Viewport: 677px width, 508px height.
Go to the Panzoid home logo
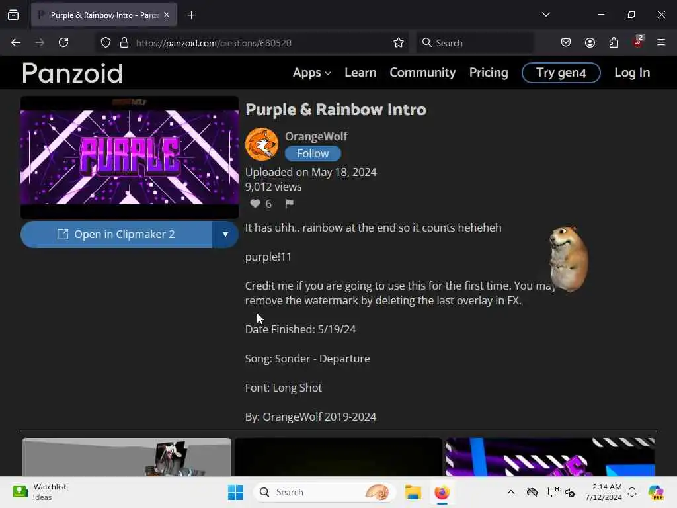click(72, 73)
